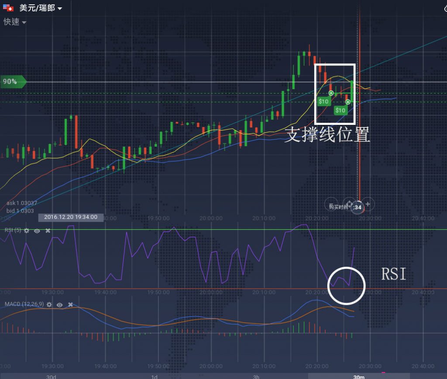Remove the MACD indicator with X

70,304
